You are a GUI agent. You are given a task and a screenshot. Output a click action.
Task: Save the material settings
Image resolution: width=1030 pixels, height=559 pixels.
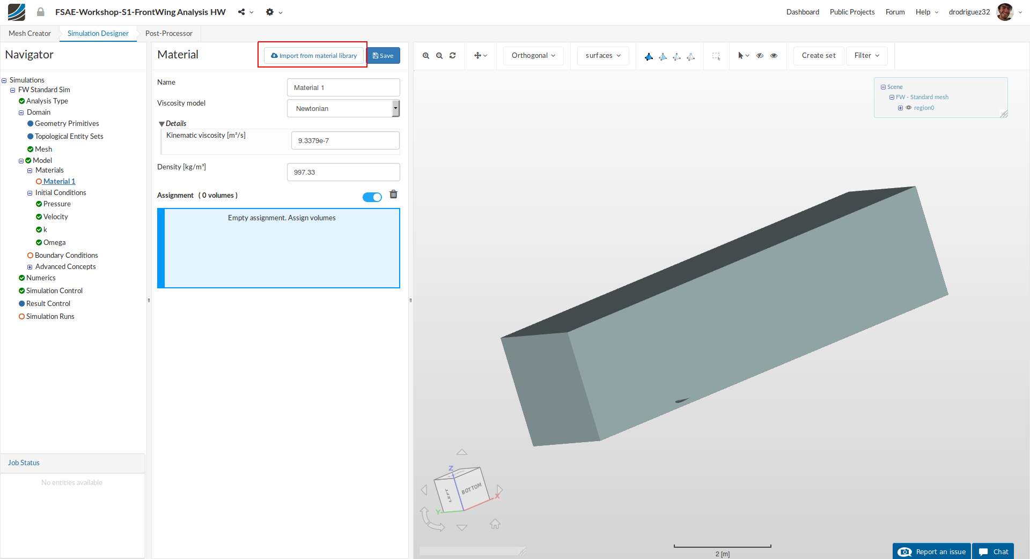coord(383,56)
